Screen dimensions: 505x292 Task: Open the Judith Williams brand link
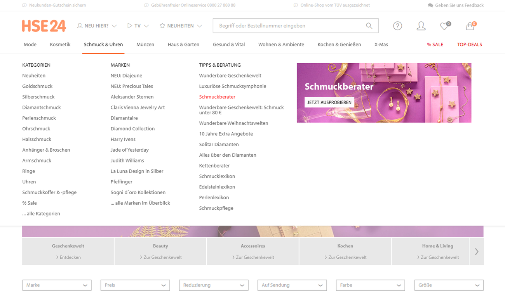click(127, 161)
